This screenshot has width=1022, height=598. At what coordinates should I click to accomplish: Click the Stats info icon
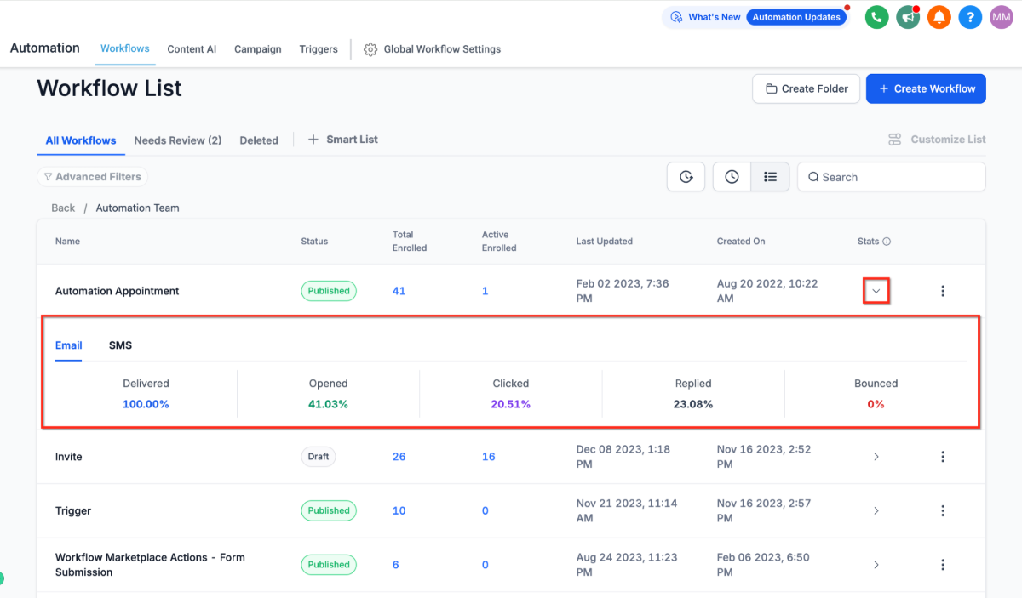pyautogui.click(x=887, y=242)
